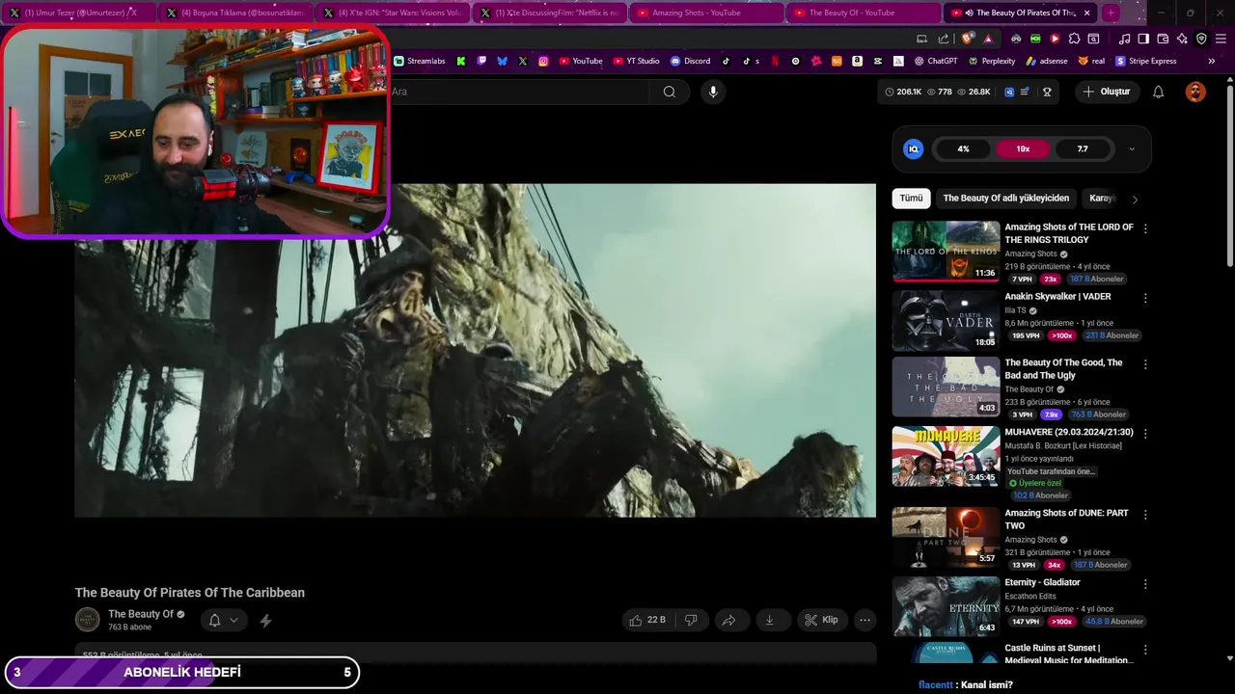This screenshot has width=1235, height=694.
Task: Open the Streamlabs bookmark
Action: 419,61
